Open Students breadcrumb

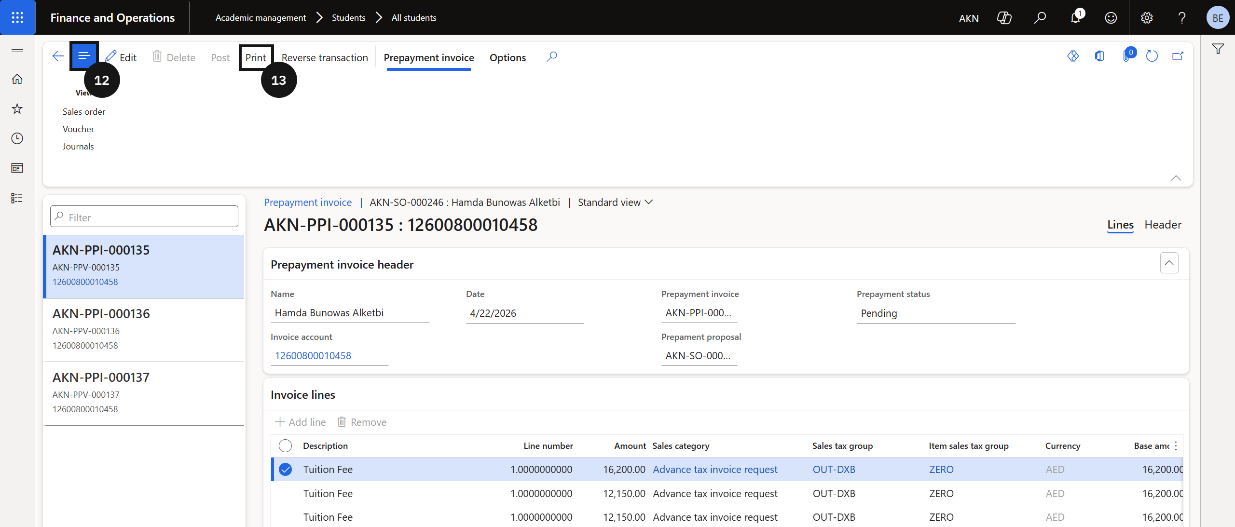click(348, 18)
